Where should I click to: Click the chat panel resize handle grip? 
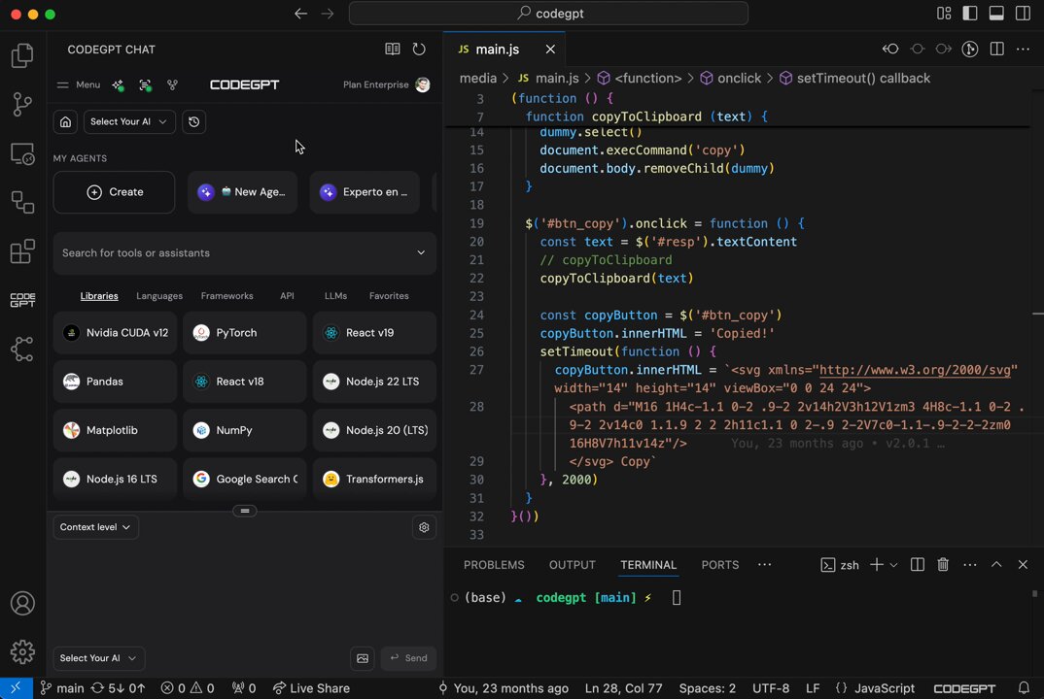click(244, 511)
